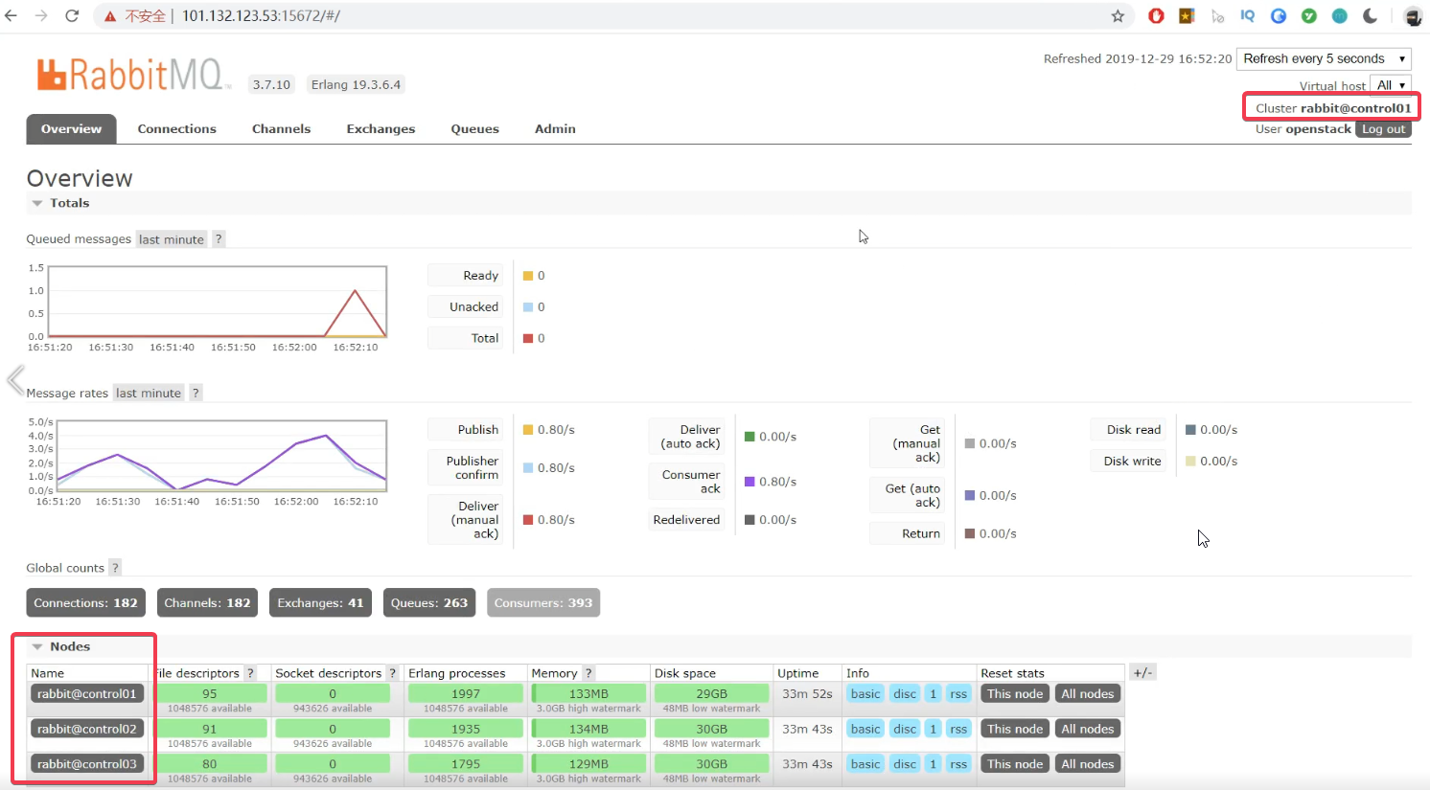Click This node button for rabbit@control03
Screen dimensions: 1430x790
click(x=1015, y=764)
